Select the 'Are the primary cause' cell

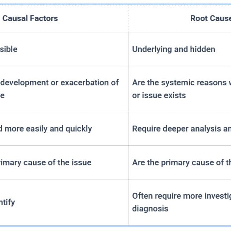[x=181, y=162]
